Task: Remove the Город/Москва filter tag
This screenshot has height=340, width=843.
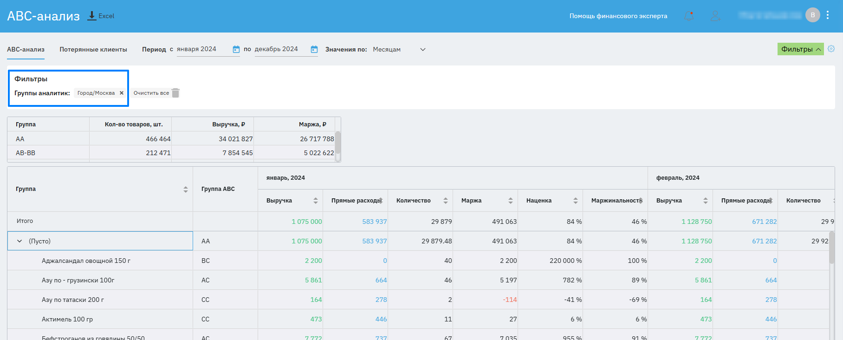Action: tap(122, 93)
